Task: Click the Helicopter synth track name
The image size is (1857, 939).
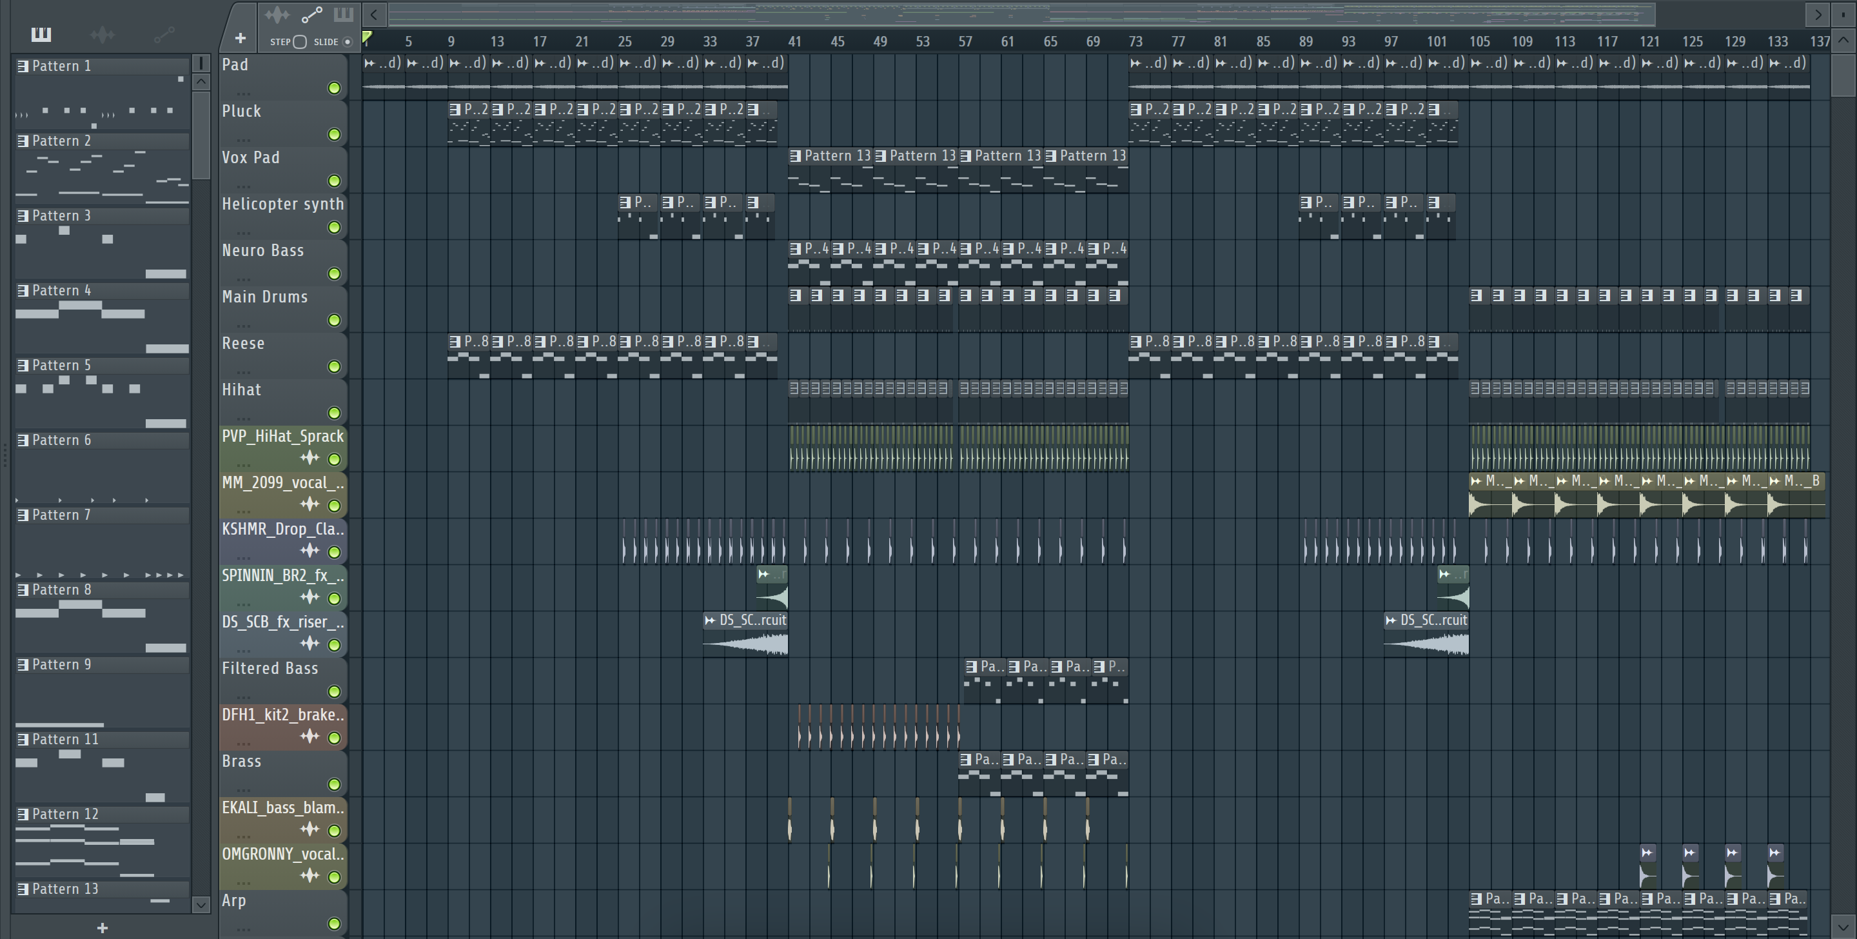Action: click(282, 204)
